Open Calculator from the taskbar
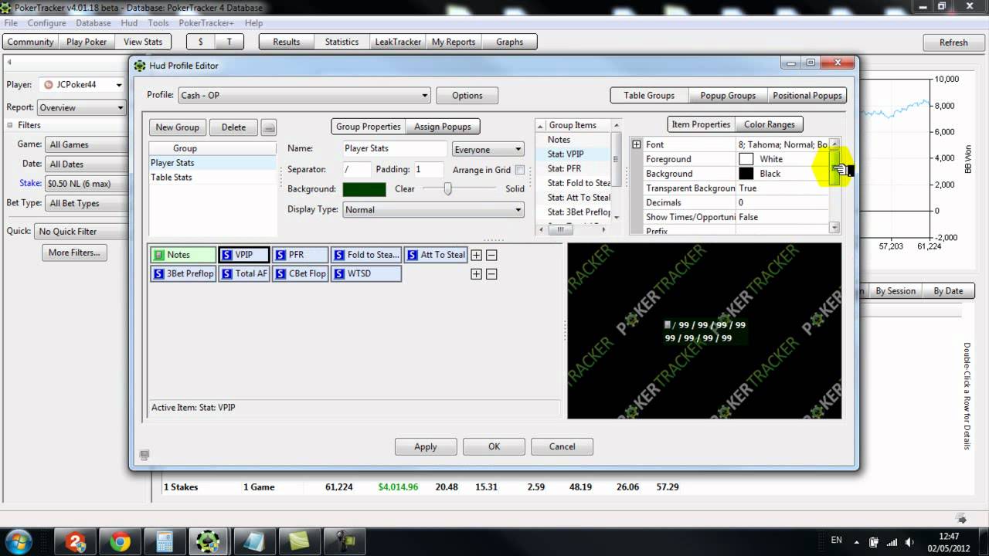Image resolution: width=989 pixels, height=556 pixels. 163,541
